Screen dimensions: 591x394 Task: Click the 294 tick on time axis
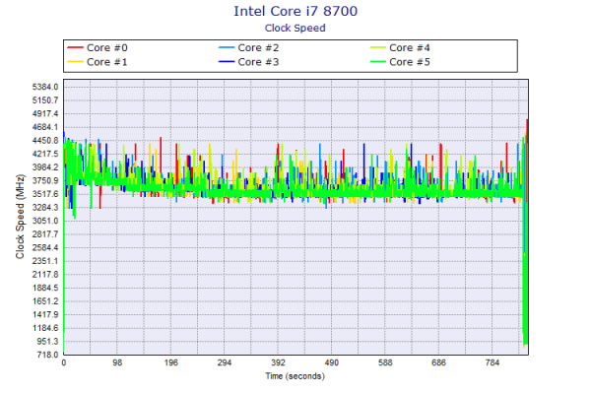tap(225, 362)
